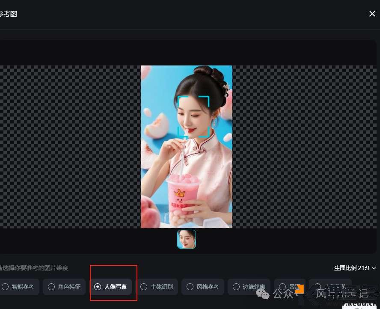Image resolution: width=380 pixels, height=309 pixels.
Task: Pick the 风格参考 option
Action: pyautogui.click(x=203, y=287)
